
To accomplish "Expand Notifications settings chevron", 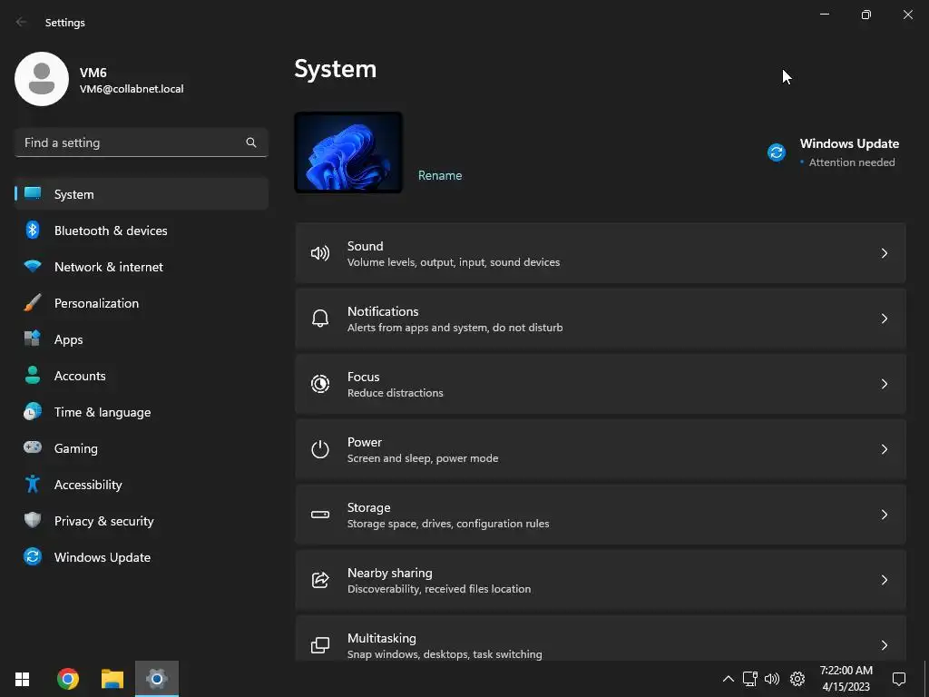I will 884,319.
